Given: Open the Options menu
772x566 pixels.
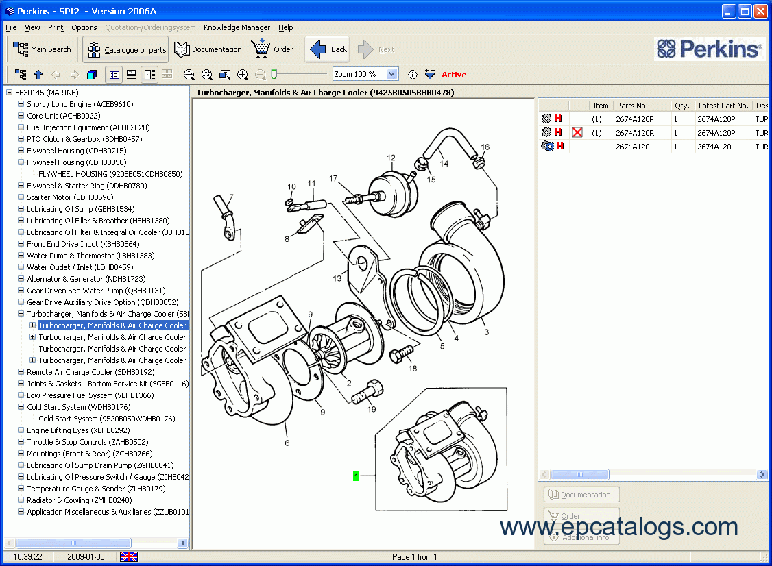Looking at the screenshot, I should tap(84, 27).
